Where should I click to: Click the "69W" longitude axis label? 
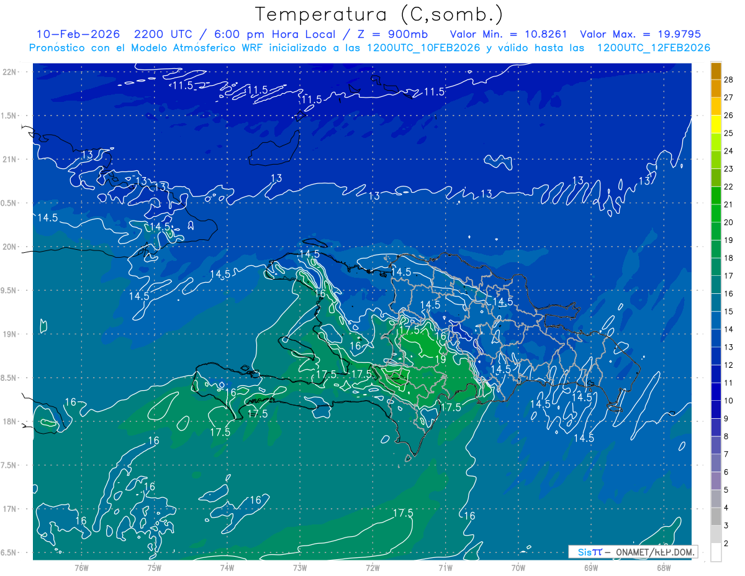[591, 567]
